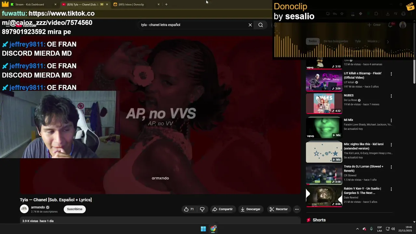Open the clock showing 19:46
This screenshot has height=234, width=416.
[x=405, y=229]
